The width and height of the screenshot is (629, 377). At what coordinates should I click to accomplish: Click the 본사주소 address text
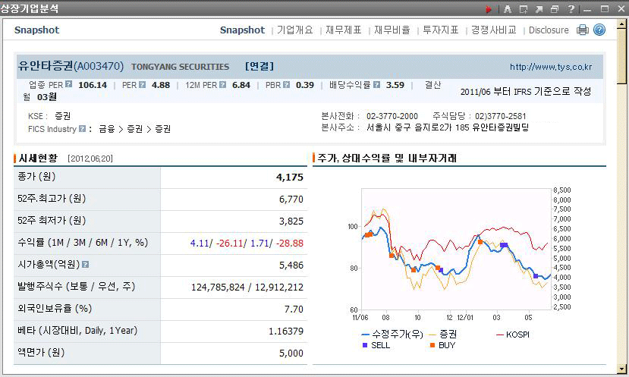[448, 127]
